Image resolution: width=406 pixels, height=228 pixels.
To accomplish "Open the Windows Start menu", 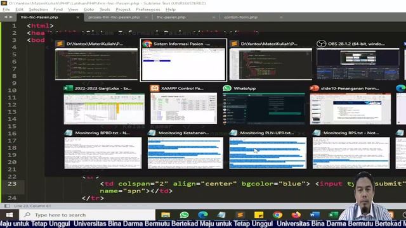I will point(10,215).
